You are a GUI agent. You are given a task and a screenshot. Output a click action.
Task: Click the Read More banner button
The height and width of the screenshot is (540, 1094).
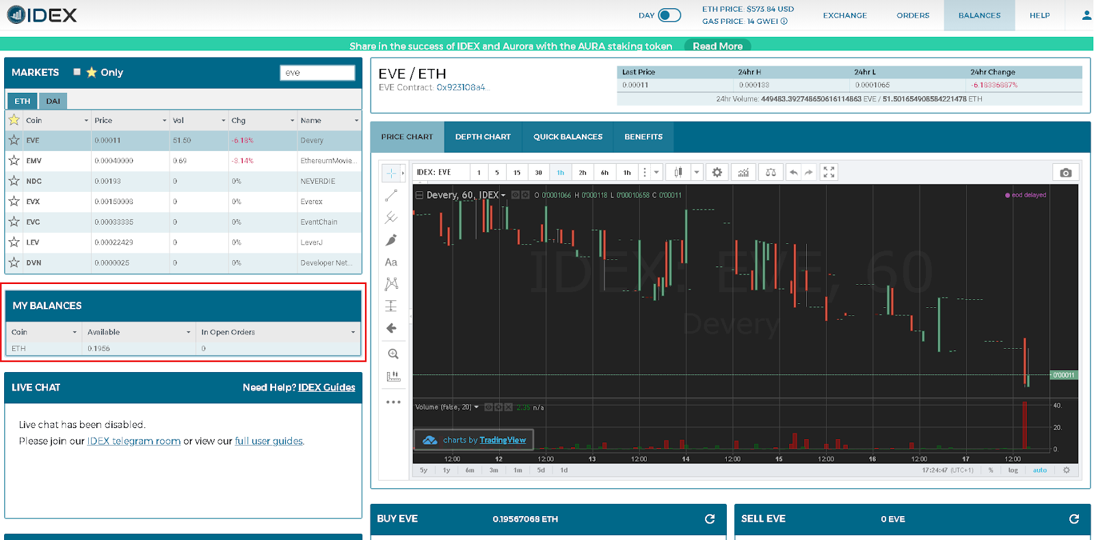pos(717,46)
